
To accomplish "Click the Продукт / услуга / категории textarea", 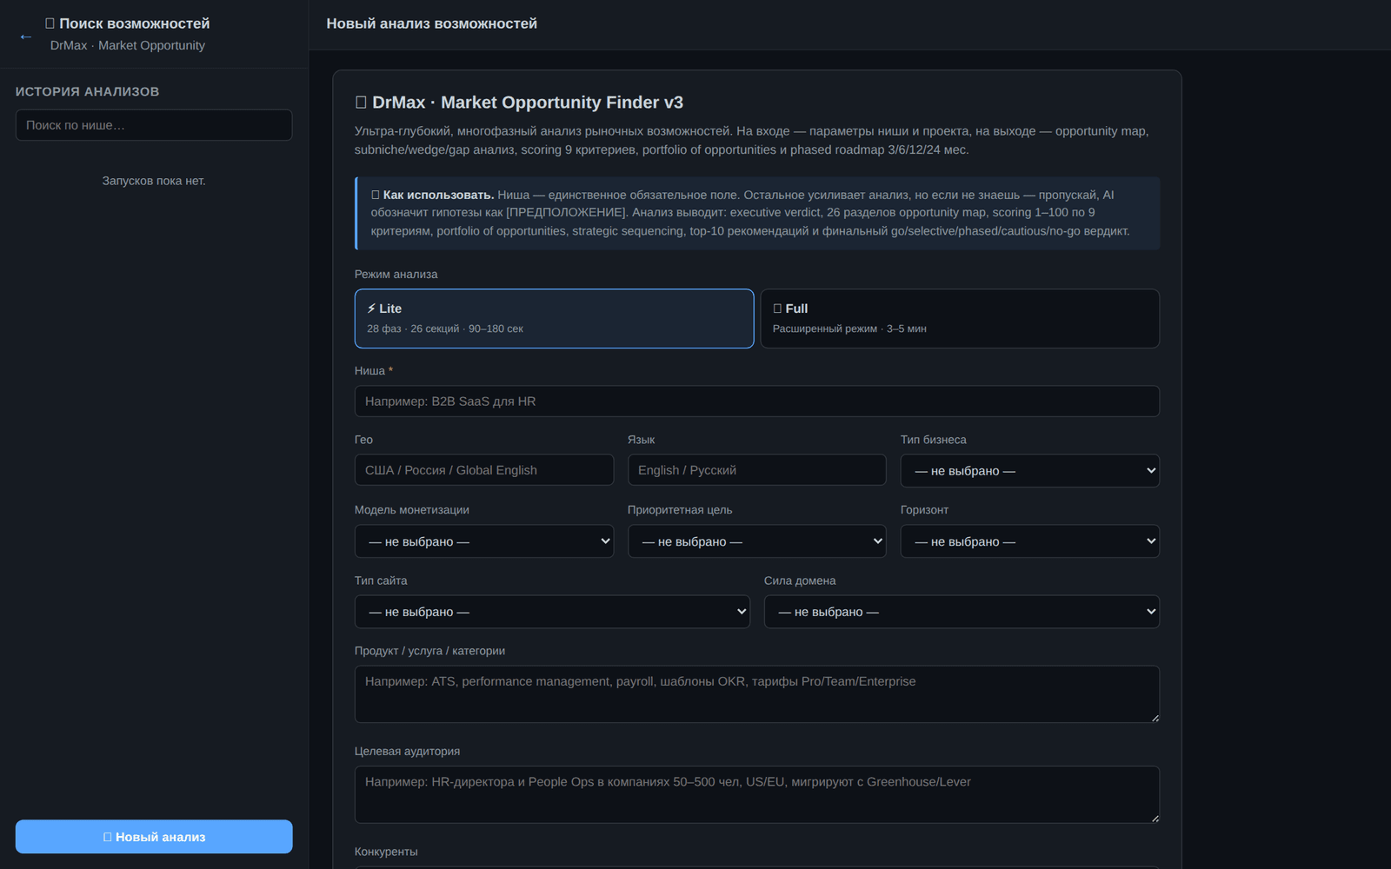I will click(x=757, y=694).
